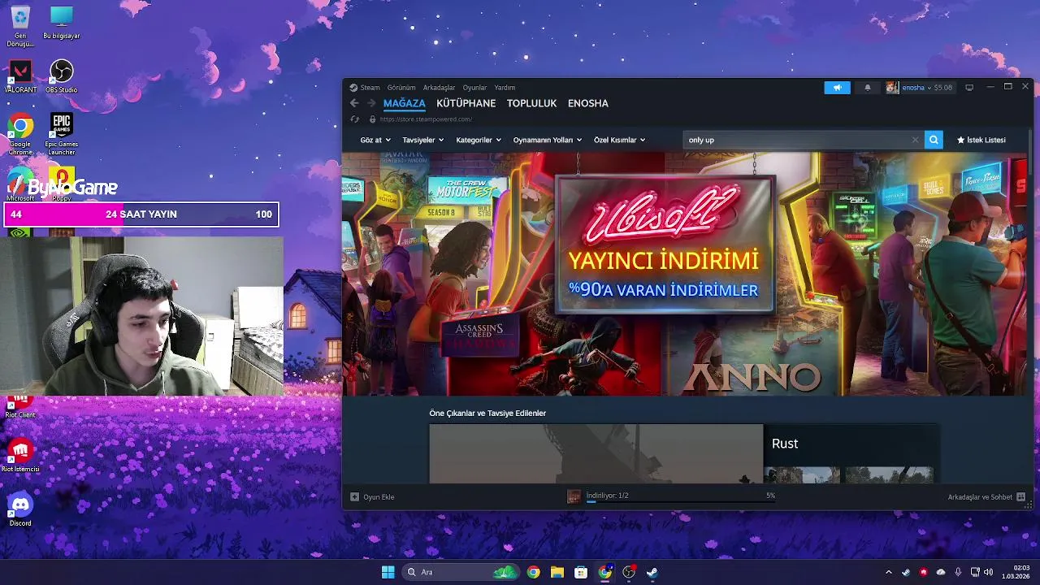Open Steam announcements megaphone button
Image resolution: width=1040 pixels, height=585 pixels.
pos(837,88)
